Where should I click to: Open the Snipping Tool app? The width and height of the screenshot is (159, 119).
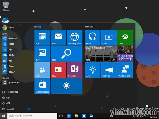(9, 72)
